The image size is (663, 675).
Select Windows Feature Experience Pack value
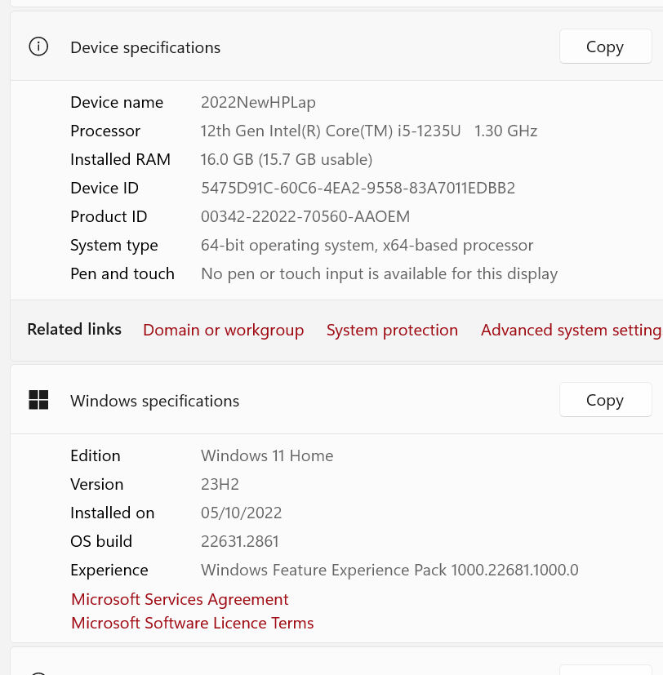point(389,570)
